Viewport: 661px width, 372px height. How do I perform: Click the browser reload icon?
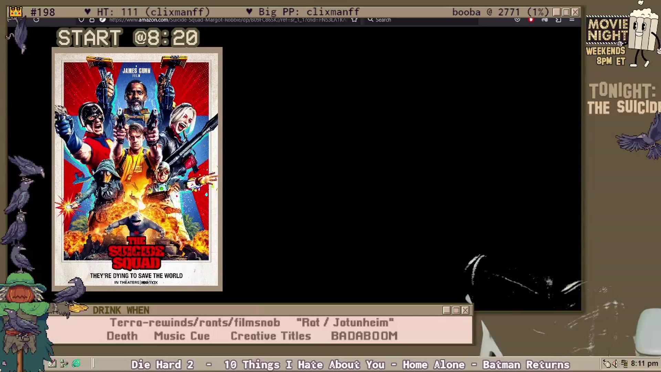[36, 20]
